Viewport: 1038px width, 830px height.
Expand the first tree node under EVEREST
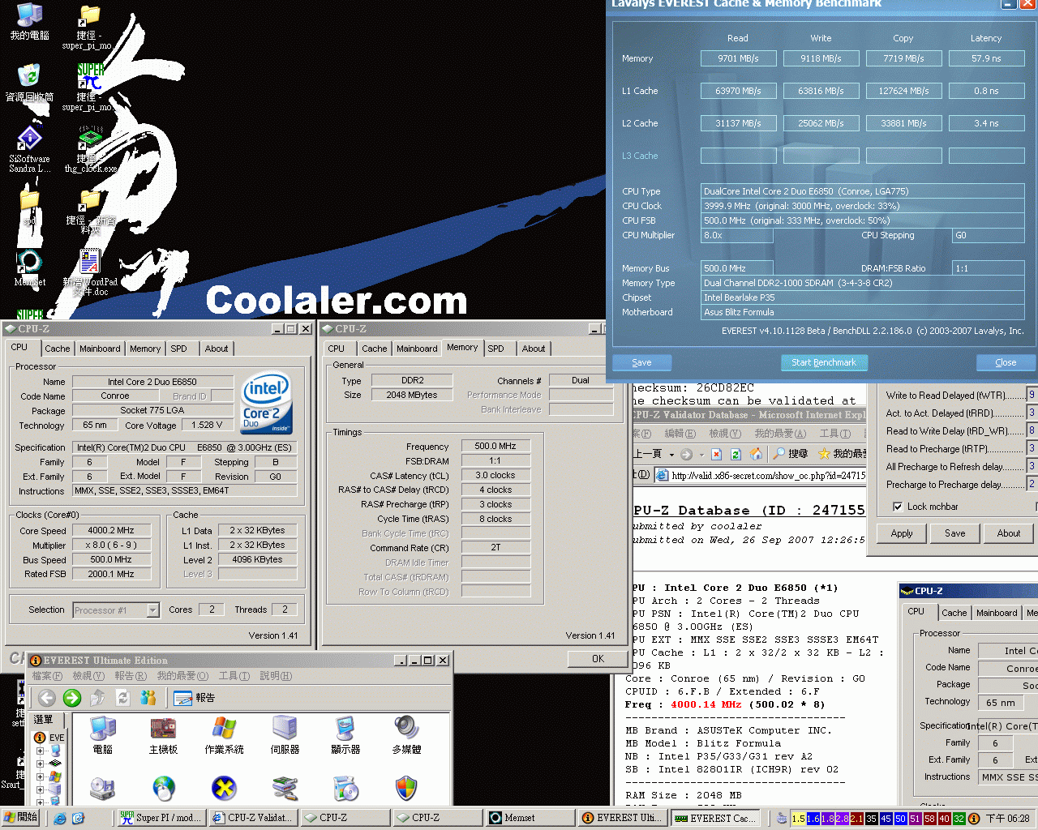click(40, 751)
